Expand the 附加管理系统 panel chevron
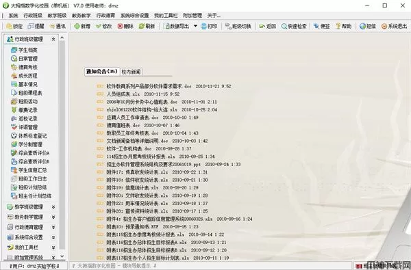Viewport: 411px width, 270px height. point(53,258)
